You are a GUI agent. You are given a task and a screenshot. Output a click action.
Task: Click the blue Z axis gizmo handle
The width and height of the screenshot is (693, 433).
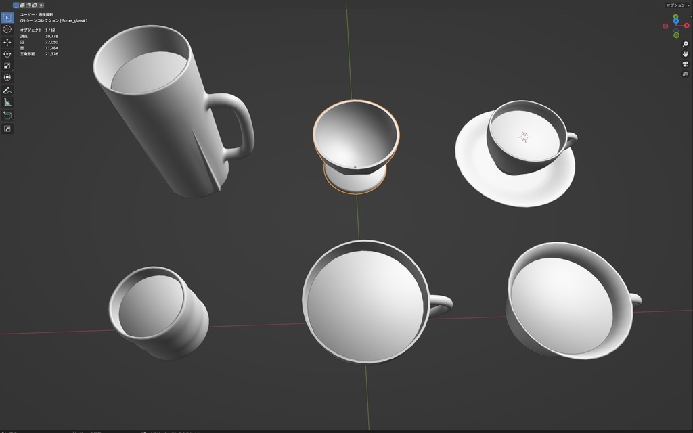coord(676,21)
